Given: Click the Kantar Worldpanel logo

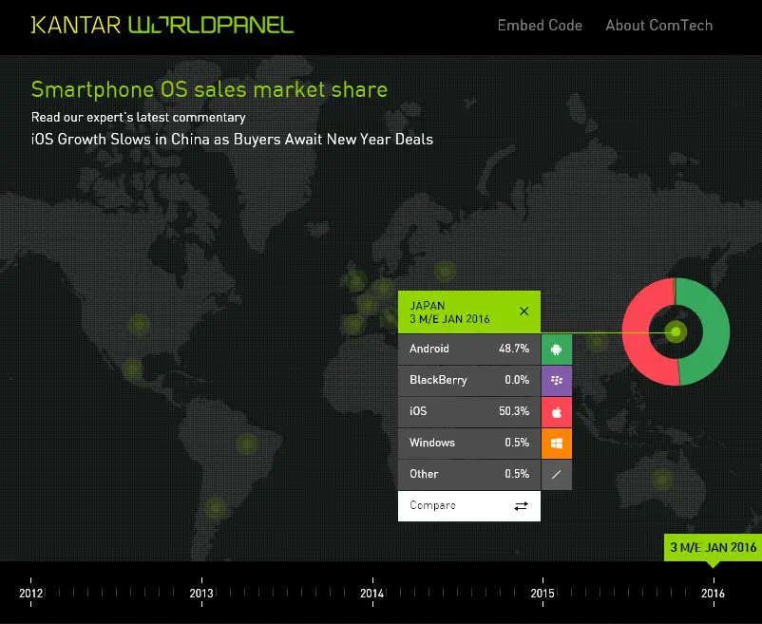Looking at the screenshot, I should pos(162,26).
